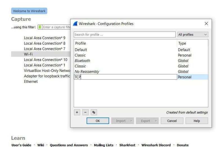Click the capture filter input field
The width and height of the screenshot is (216, 147).
(x=57, y=27)
